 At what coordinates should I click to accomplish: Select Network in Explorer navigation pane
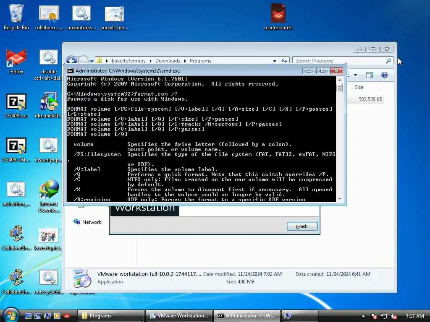(x=87, y=222)
